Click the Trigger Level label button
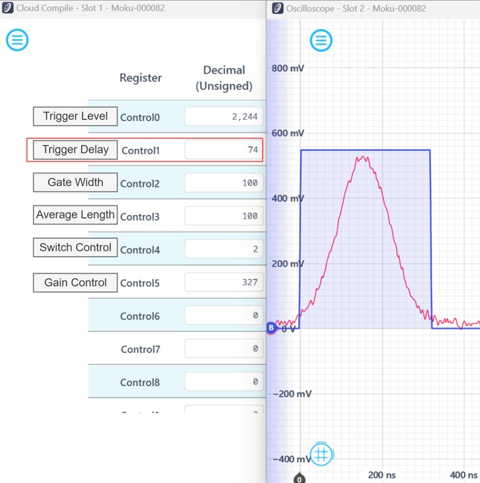 click(x=75, y=116)
